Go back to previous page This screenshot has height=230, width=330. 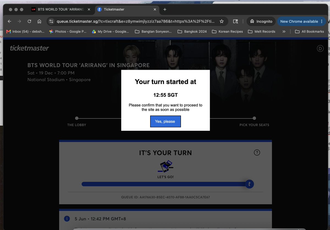coord(9,21)
